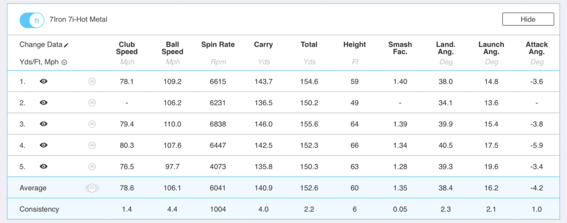Select the Carry column header
This screenshot has width=567, height=223.
pyautogui.click(x=263, y=44)
